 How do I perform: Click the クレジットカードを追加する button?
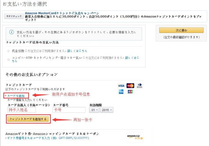coord(28,119)
